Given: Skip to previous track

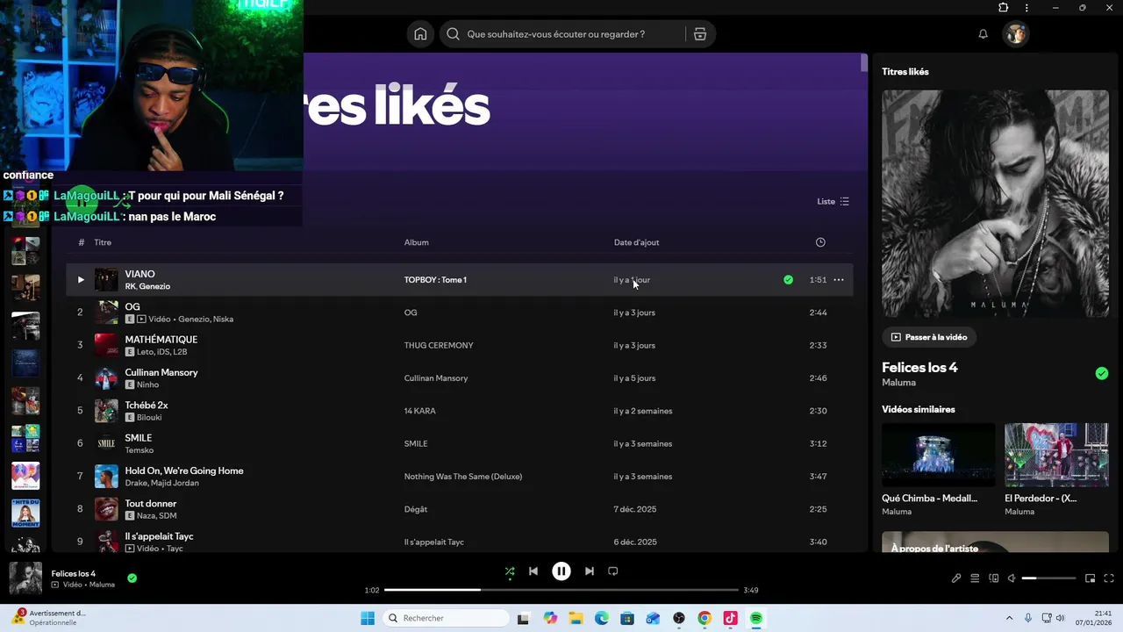Looking at the screenshot, I should click(533, 571).
